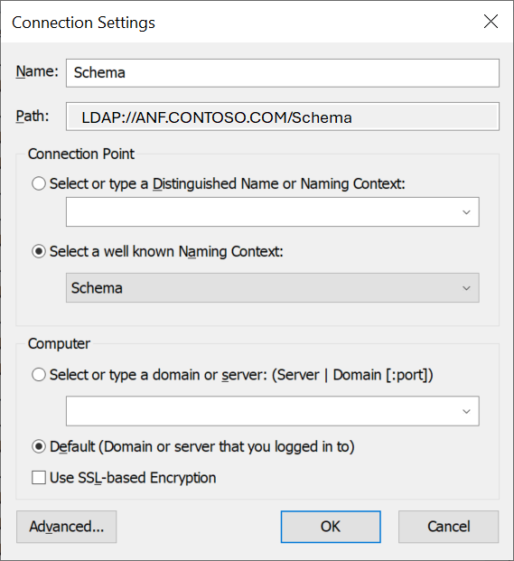The width and height of the screenshot is (514, 561).
Task: Click the chevron on the Schema combo box
Action: (x=466, y=288)
